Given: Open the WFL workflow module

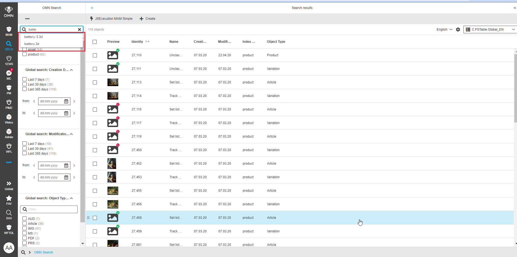Looking at the screenshot, I should [9, 147].
